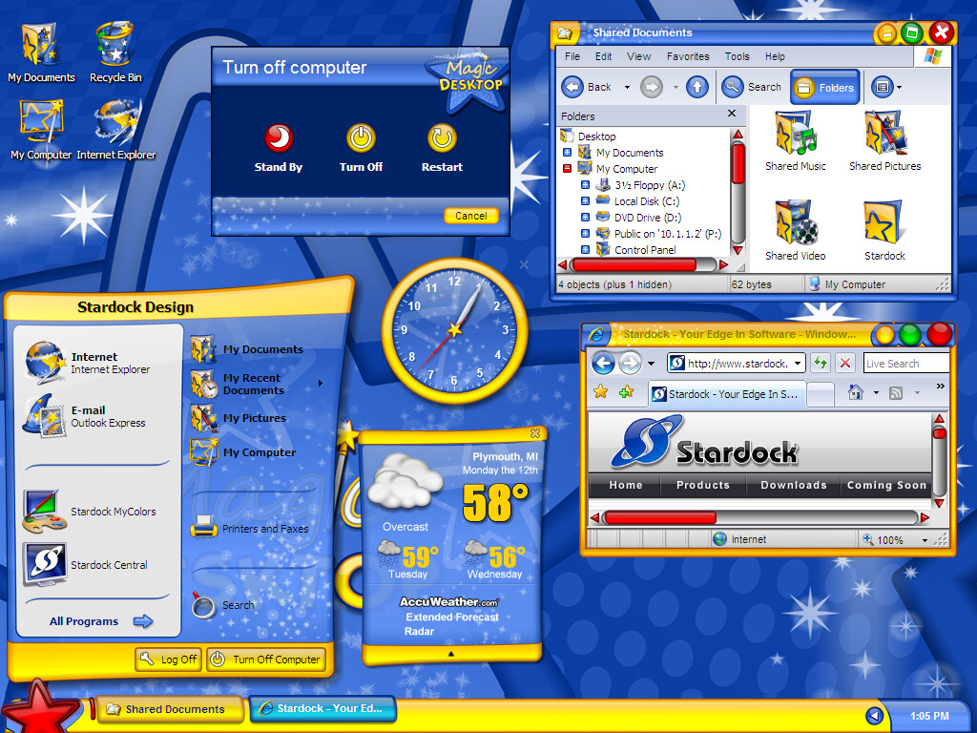The image size is (977, 733).
Task: Open the Radar link
Action: pyautogui.click(x=420, y=632)
